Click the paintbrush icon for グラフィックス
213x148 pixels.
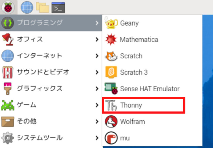(x=8, y=89)
